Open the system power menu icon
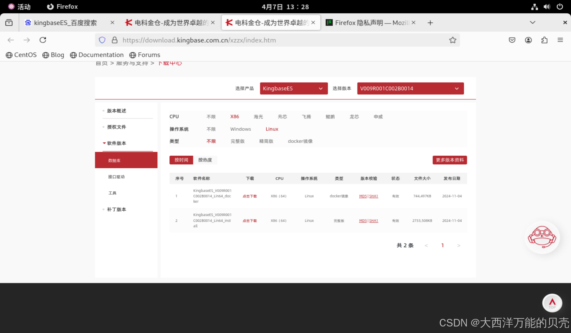This screenshot has height=333, width=571. coord(560,7)
